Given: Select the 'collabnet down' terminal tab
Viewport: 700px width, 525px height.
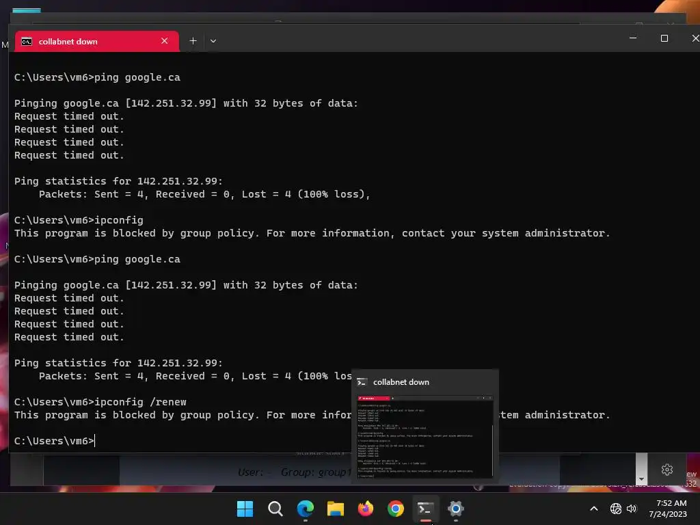Looking at the screenshot, I should [97, 42].
